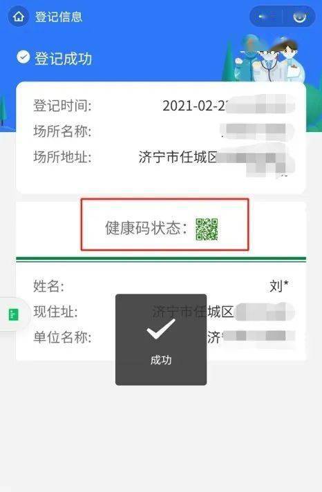Open the green floating document icon
Viewport: 322px width, 492px height.
14,314
